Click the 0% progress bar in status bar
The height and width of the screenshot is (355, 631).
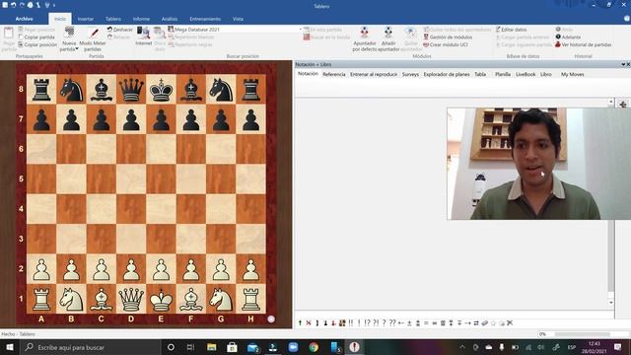[x=583, y=334]
